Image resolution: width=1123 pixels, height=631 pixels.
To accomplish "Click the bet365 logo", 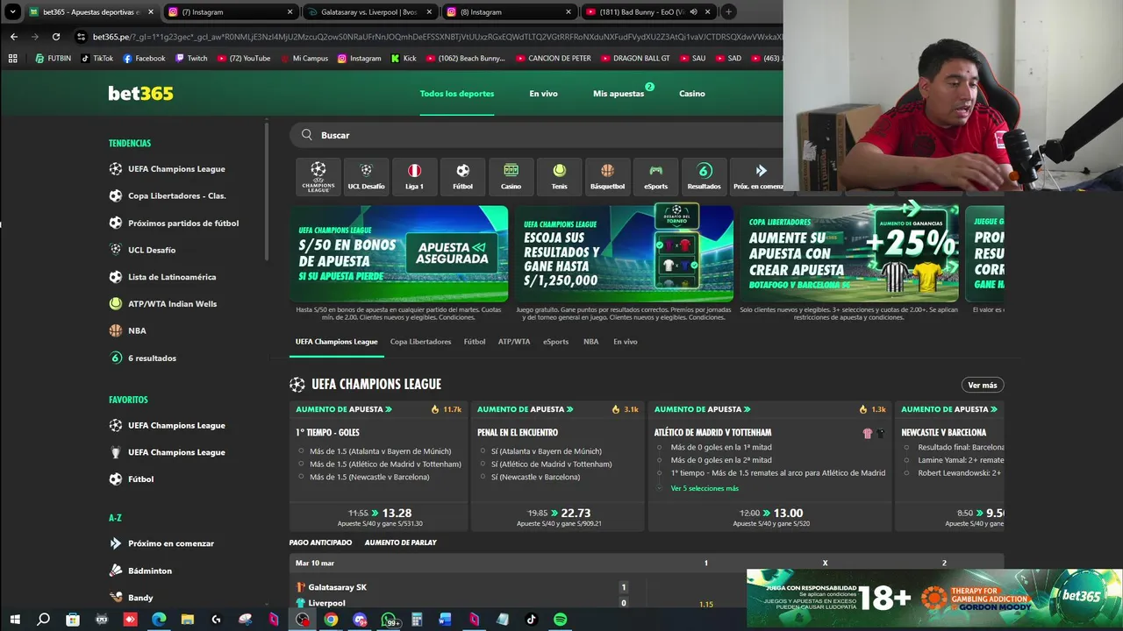I will click(140, 93).
